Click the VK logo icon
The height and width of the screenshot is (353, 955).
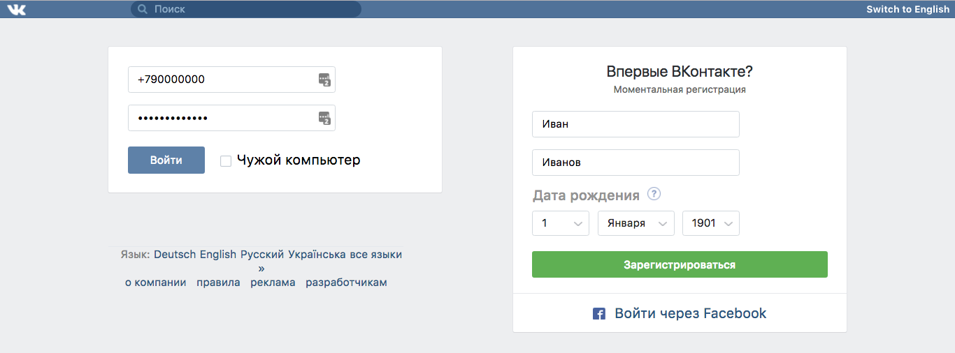16,9
